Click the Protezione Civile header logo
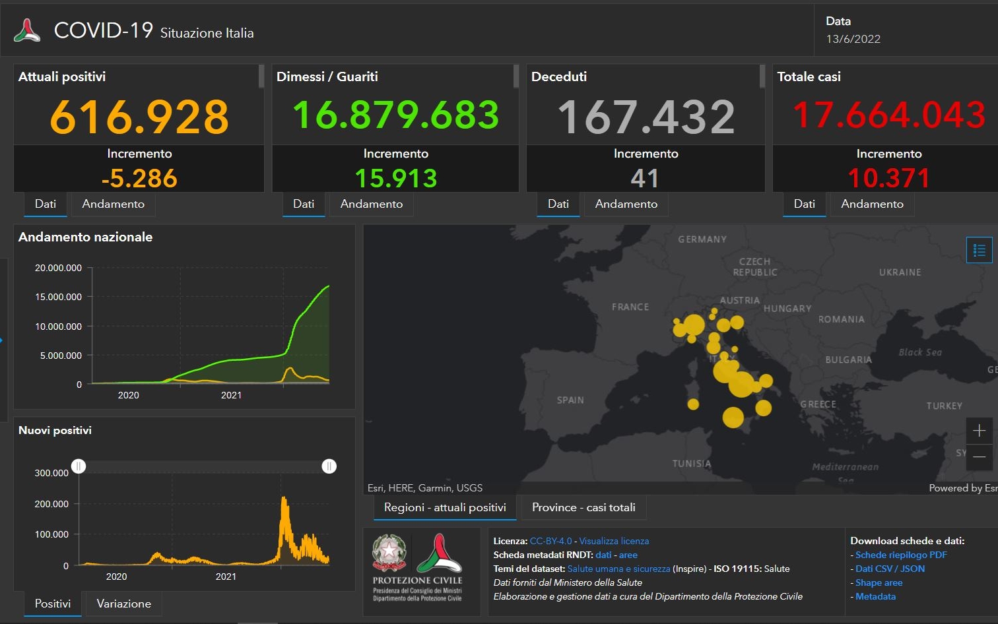 click(x=27, y=30)
